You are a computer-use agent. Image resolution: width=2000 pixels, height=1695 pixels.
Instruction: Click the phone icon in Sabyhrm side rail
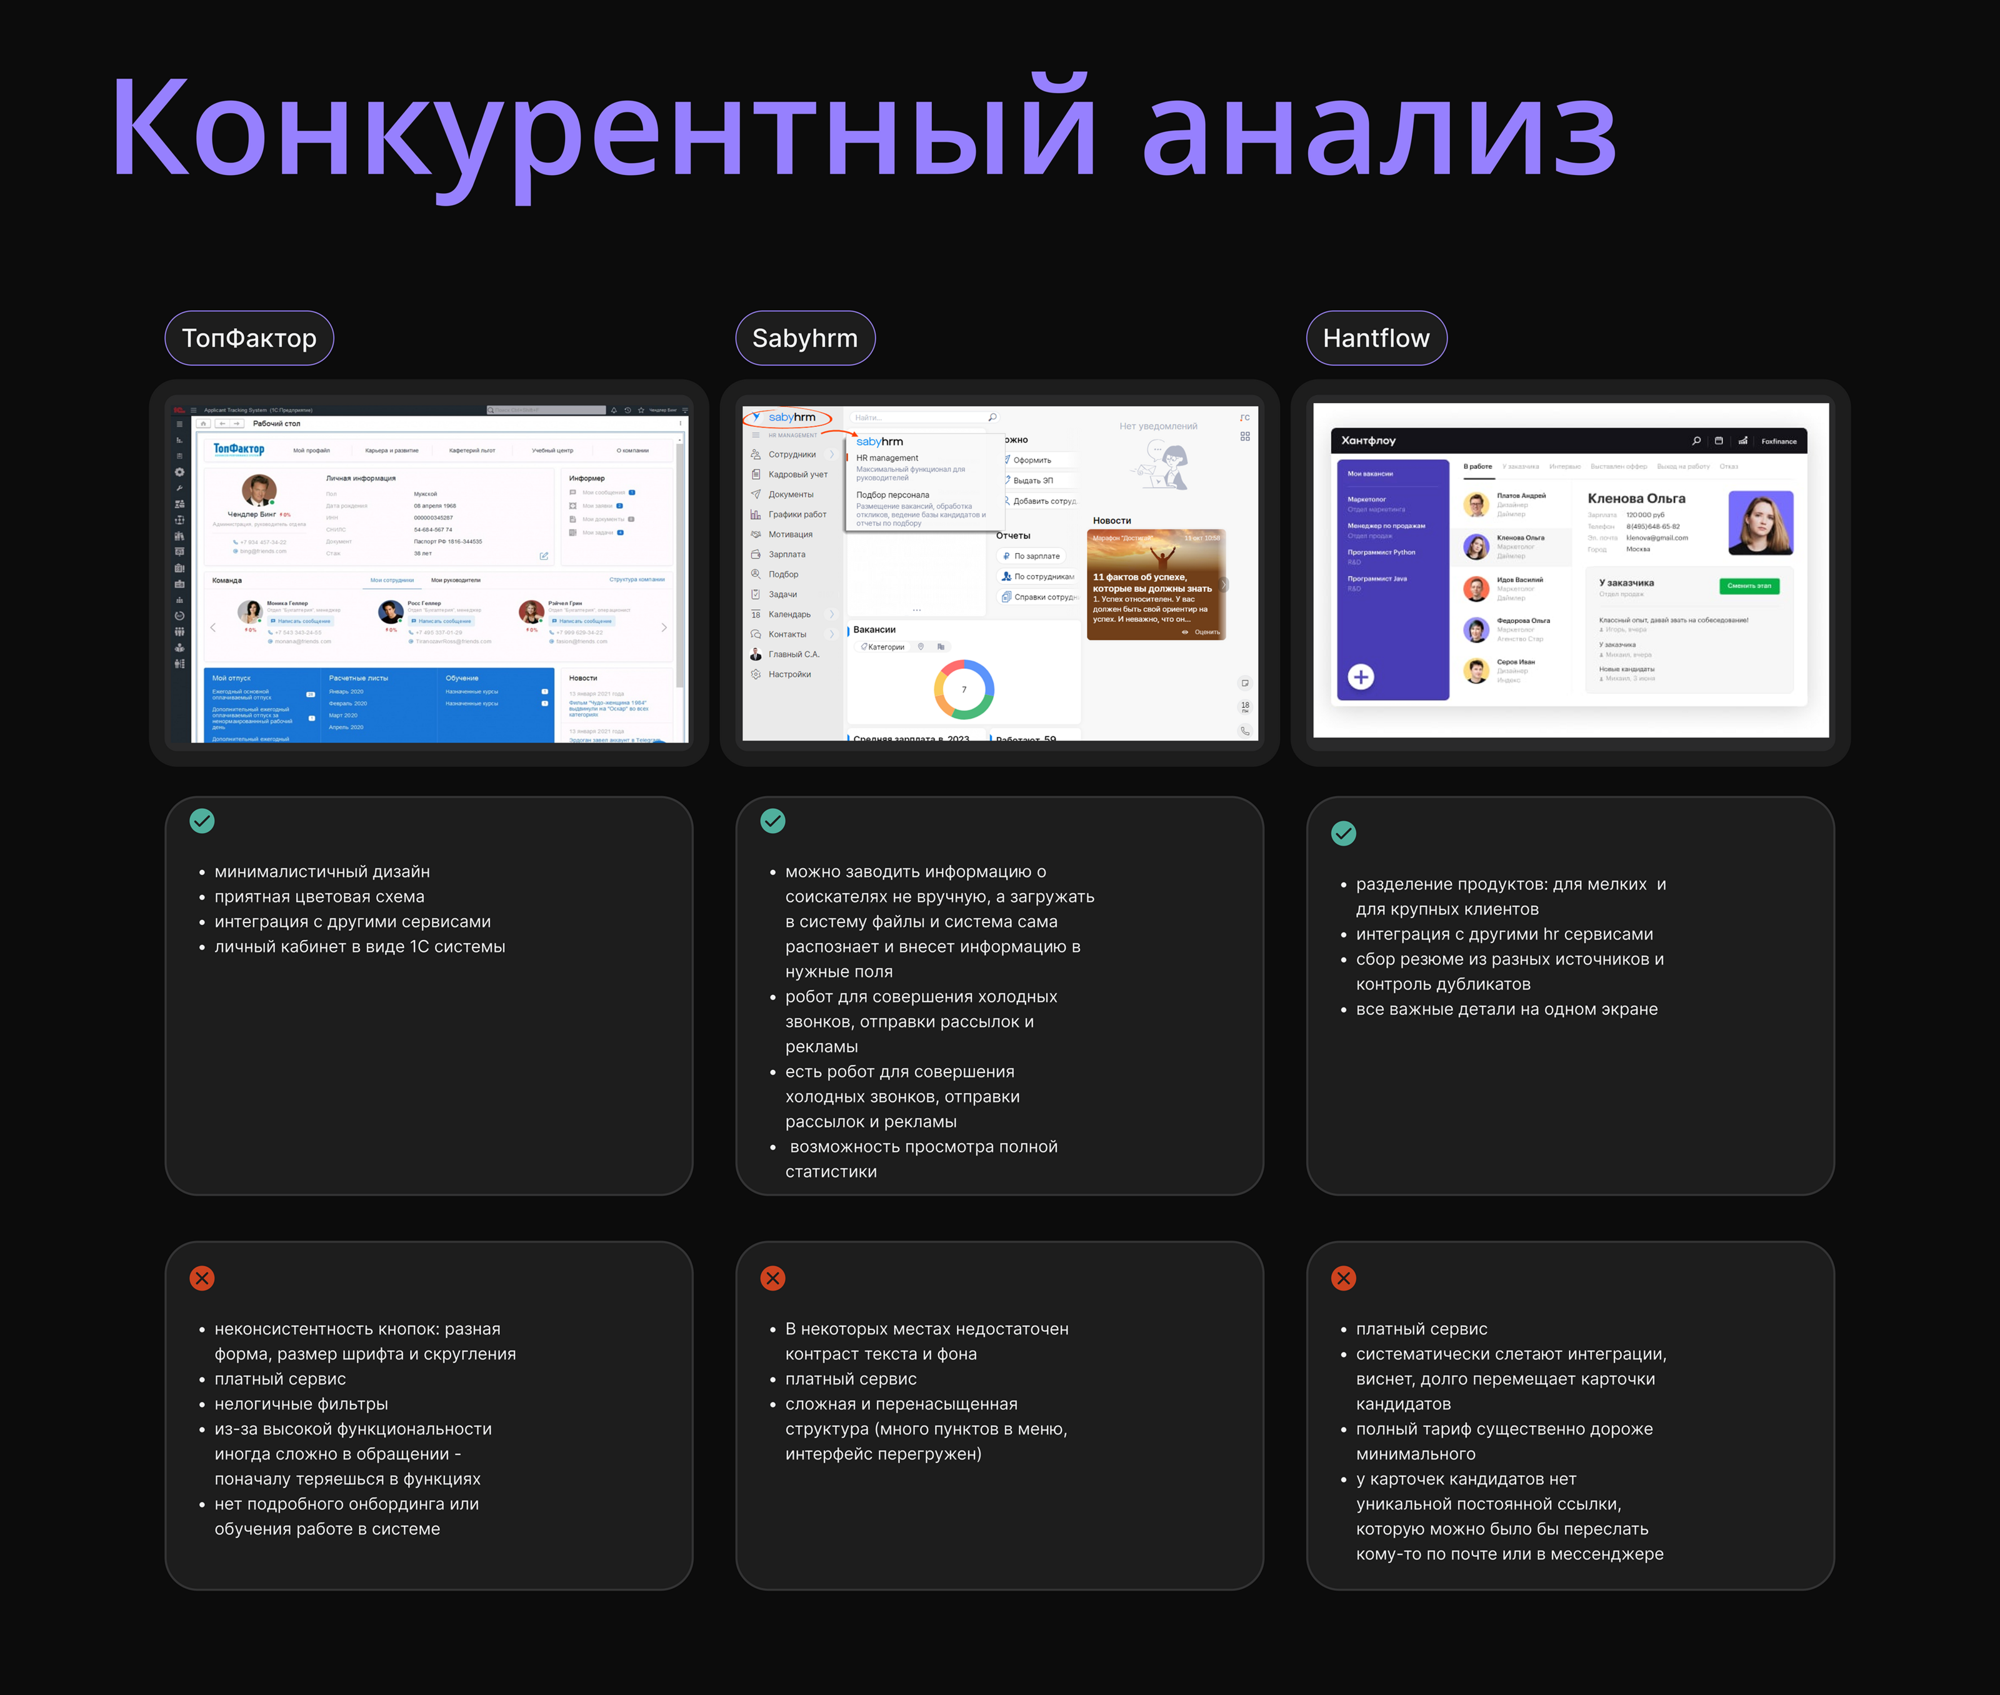point(1245,731)
